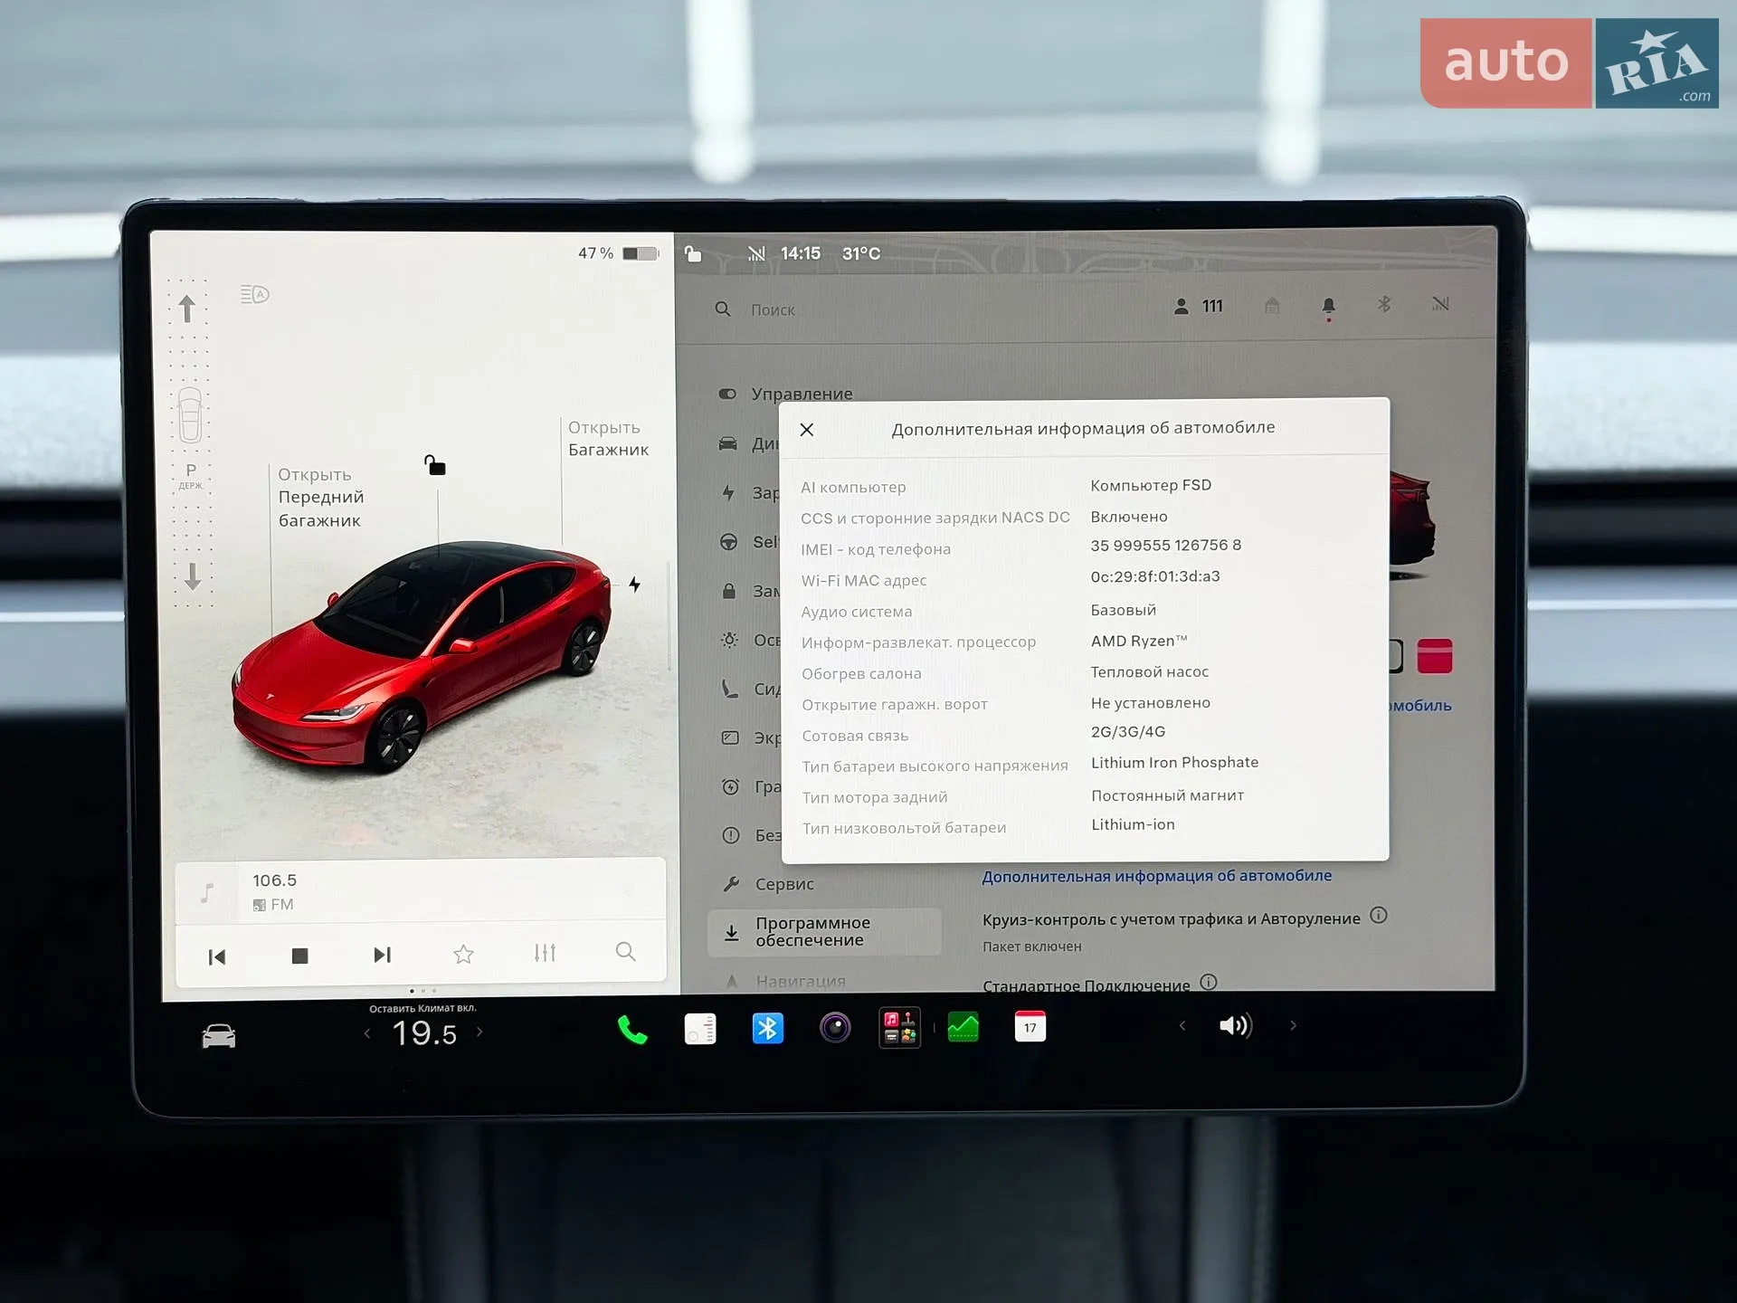Click the 'Тепловой насос' value
Screen dimensions: 1737x1303
point(1150,671)
